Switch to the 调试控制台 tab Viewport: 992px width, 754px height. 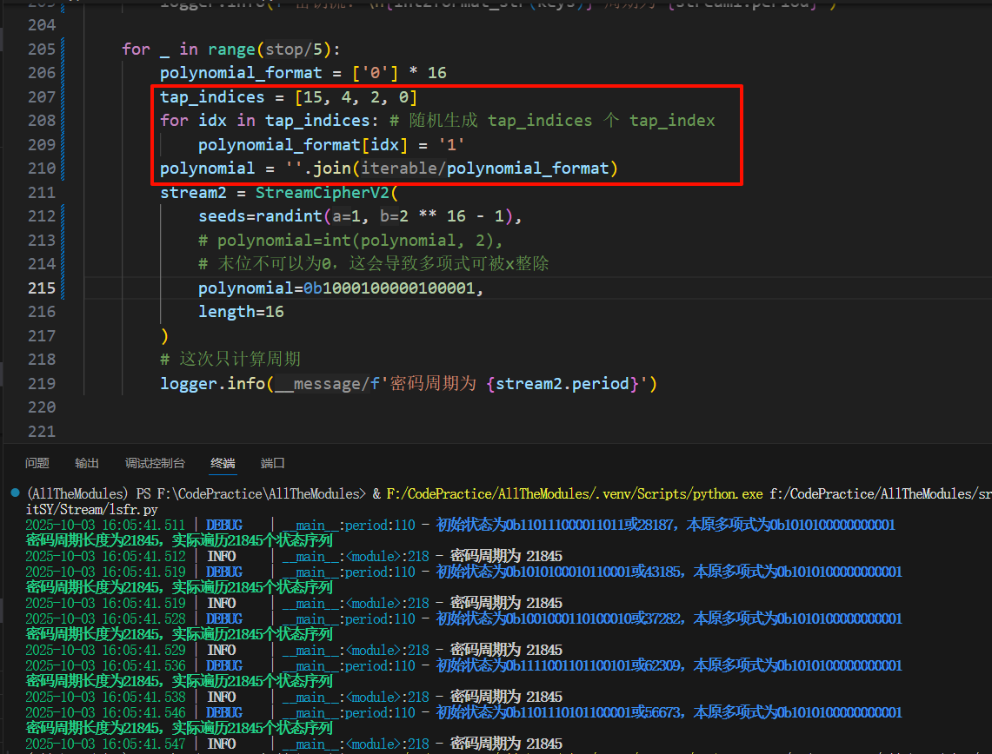[155, 463]
